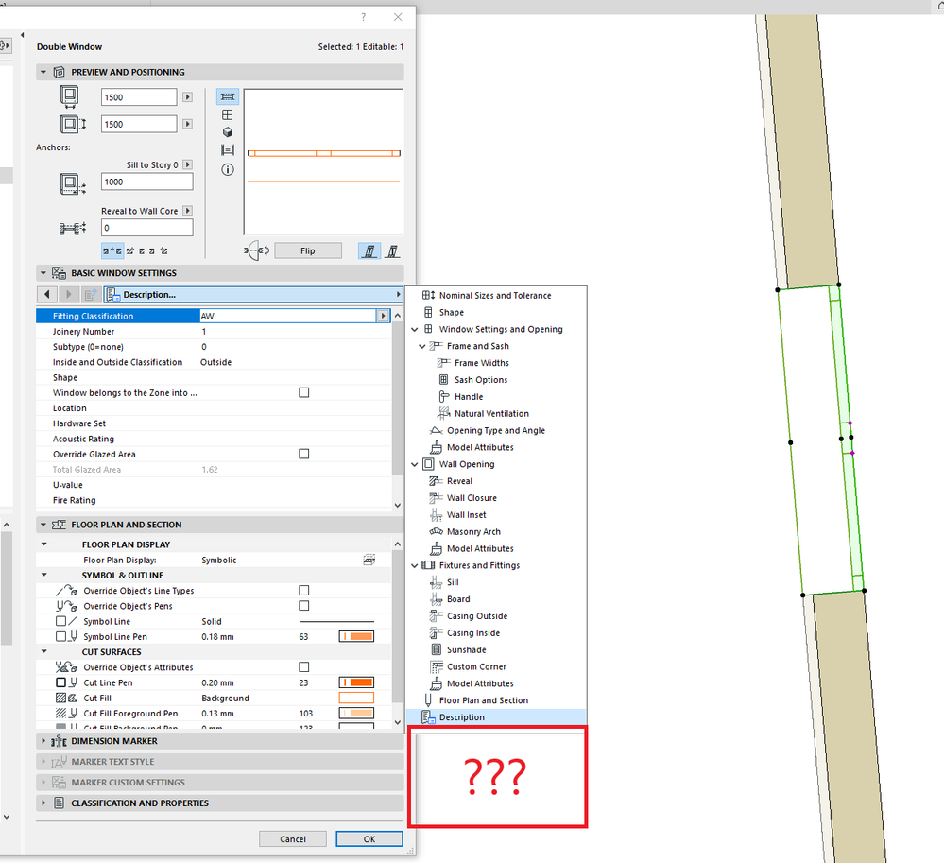
Task: Click the sill height field showing 1000
Action: (x=146, y=181)
